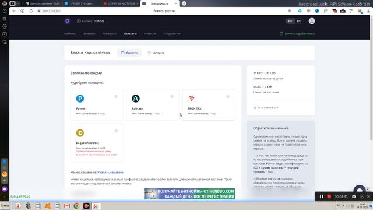This screenshot has height=210, width=373.
Task: Reload the page with refresh icon
Action: pos(31,11)
